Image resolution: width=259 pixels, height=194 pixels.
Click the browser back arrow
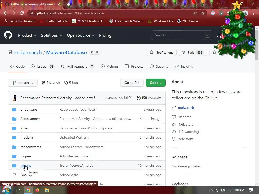[6, 13]
